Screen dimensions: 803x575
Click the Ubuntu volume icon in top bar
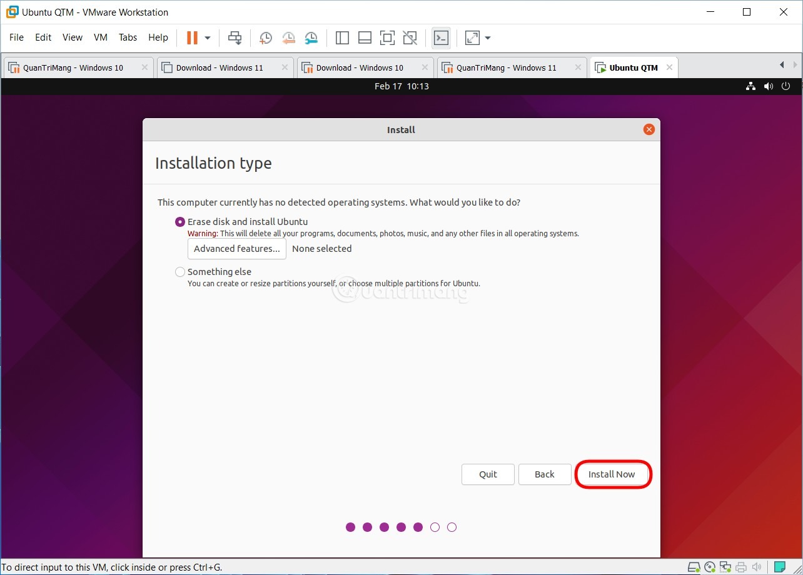[769, 86]
